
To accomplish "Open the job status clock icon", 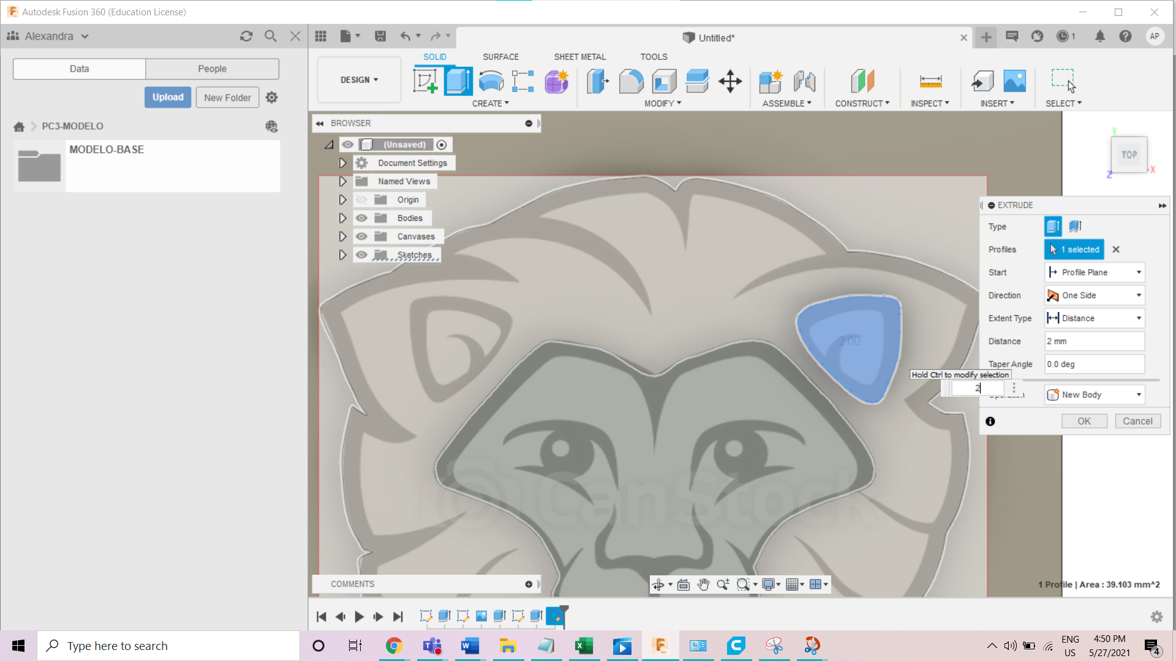I will coord(1063,36).
